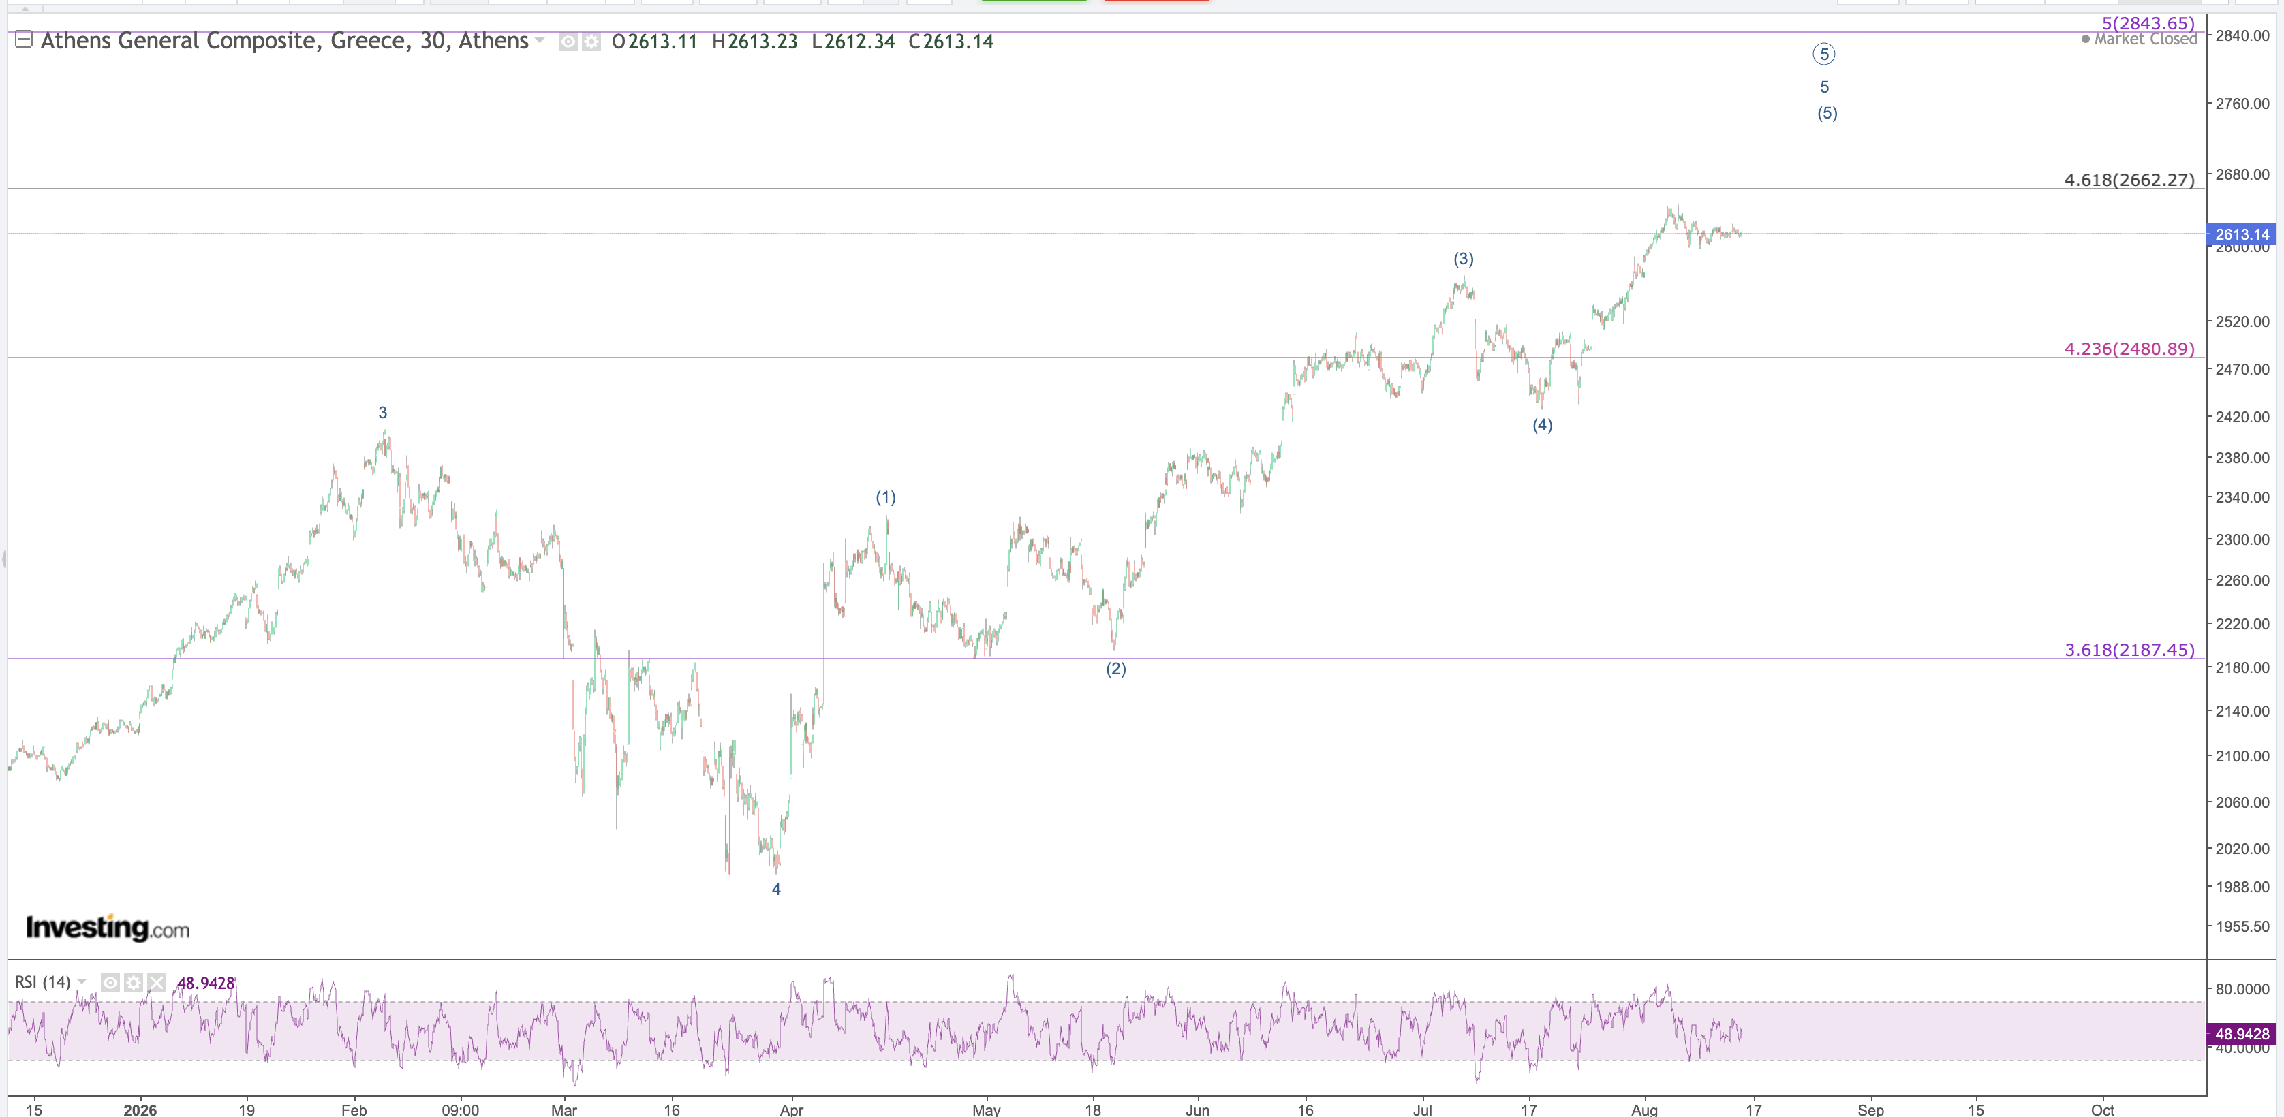This screenshot has width=2284, height=1117.
Task: Click the 1955.50 price axis label
Action: (x=2242, y=926)
